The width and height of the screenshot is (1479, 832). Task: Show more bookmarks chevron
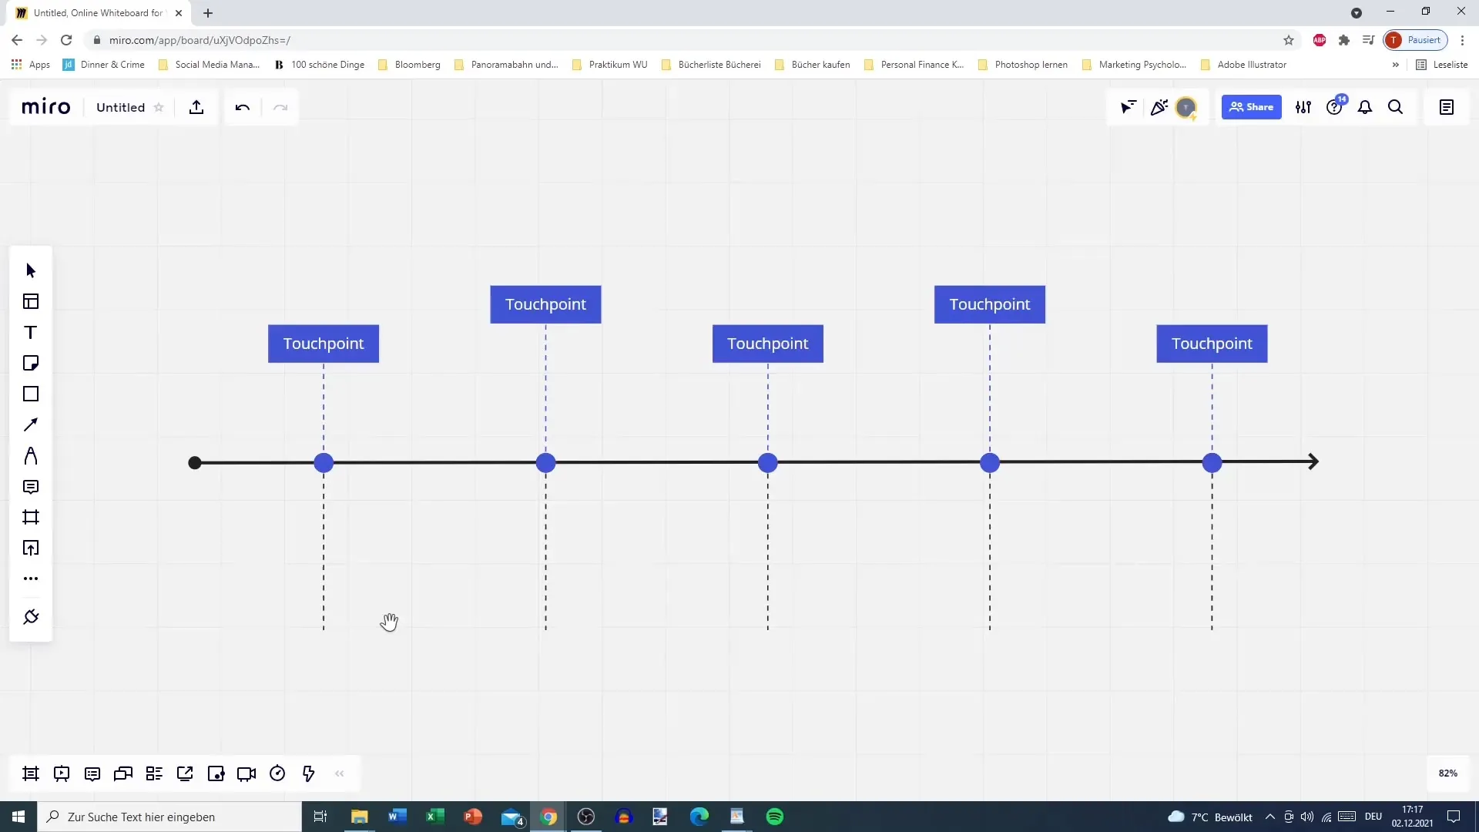1396,65
